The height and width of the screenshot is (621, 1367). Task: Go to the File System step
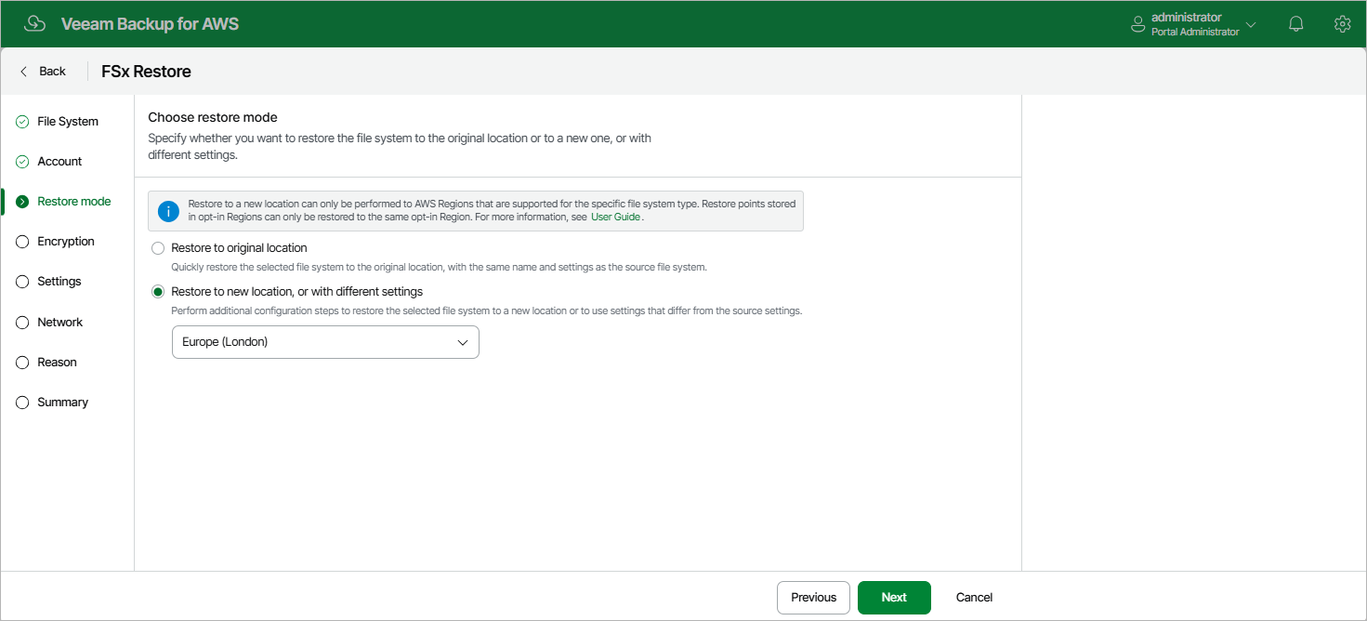pos(68,122)
